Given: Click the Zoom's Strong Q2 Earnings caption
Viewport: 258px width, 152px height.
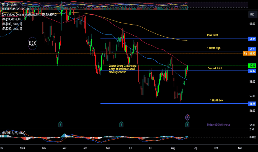Looking at the screenshot, I should [123, 69].
